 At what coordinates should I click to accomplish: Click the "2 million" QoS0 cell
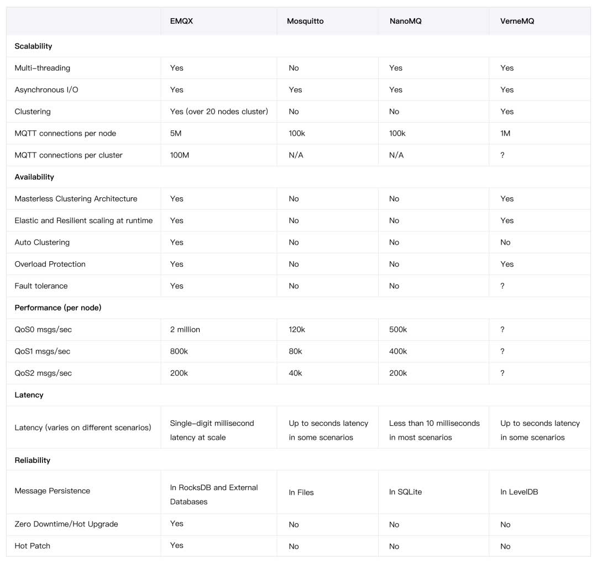coord(185,329)
